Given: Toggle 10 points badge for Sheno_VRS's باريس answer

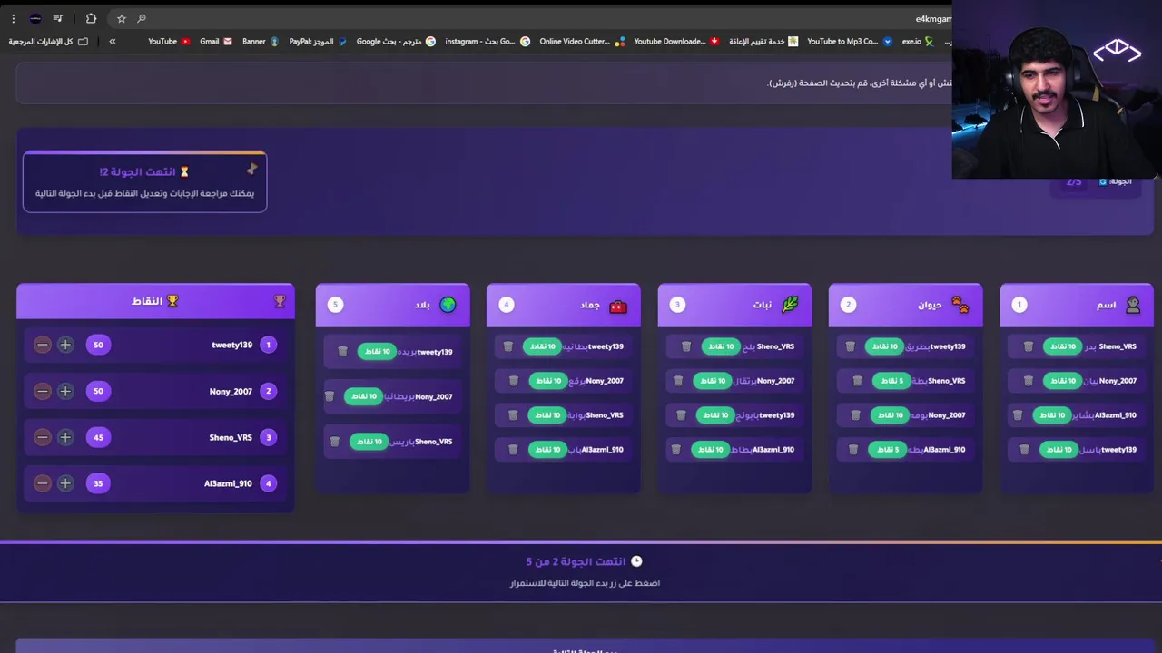Looking at the screenshot, I should pyautogui.click(x=369, y=442).
